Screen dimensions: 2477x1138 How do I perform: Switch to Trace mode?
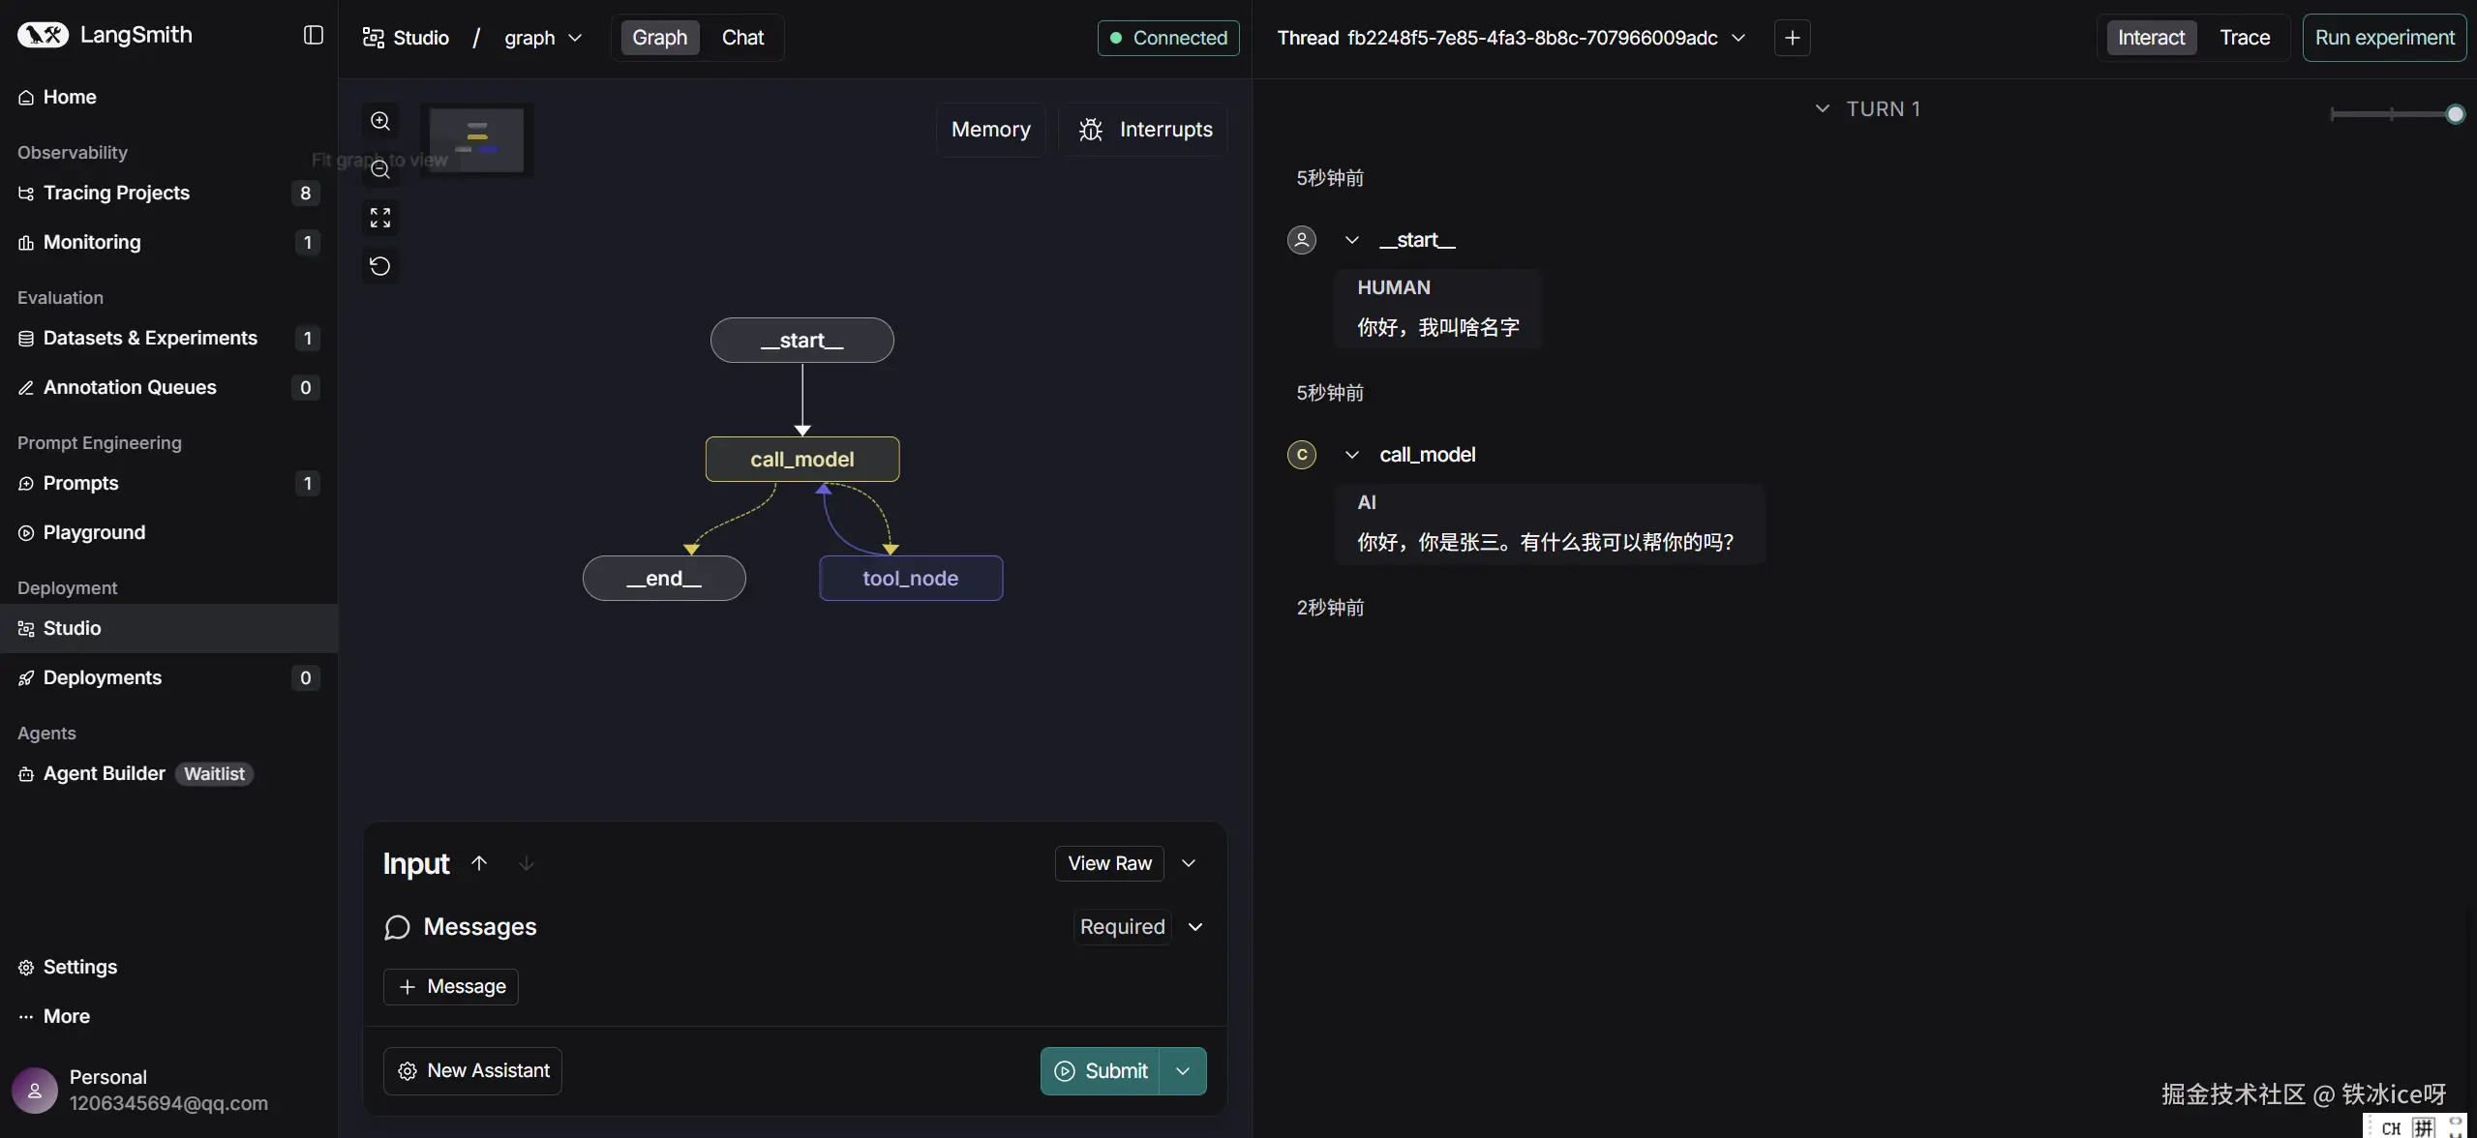(2244, 38)
